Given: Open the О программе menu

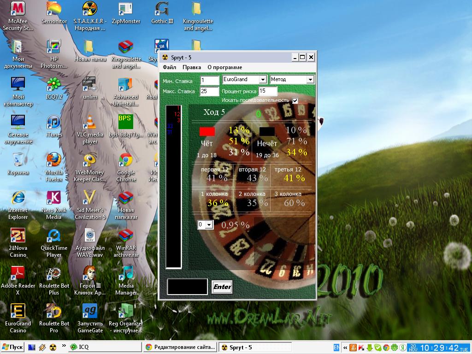Looking at the screenshot, I should 224,67.
